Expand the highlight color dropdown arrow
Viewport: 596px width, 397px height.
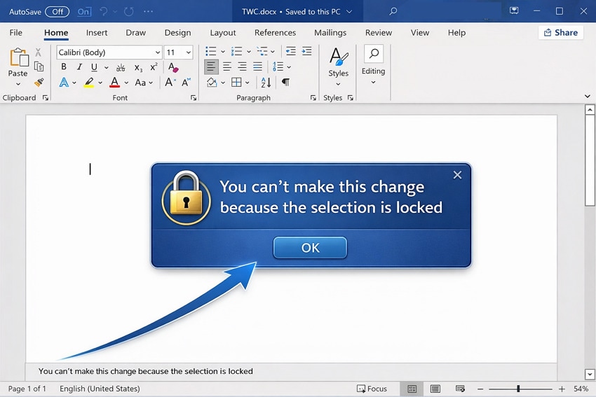pyautogui.click(x=100, y=83)
